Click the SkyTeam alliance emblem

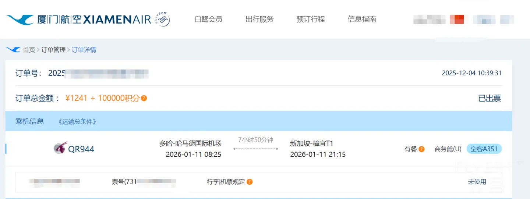(162, 19)
